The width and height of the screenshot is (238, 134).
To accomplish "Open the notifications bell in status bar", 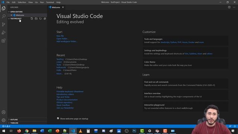I will point(235,126).
